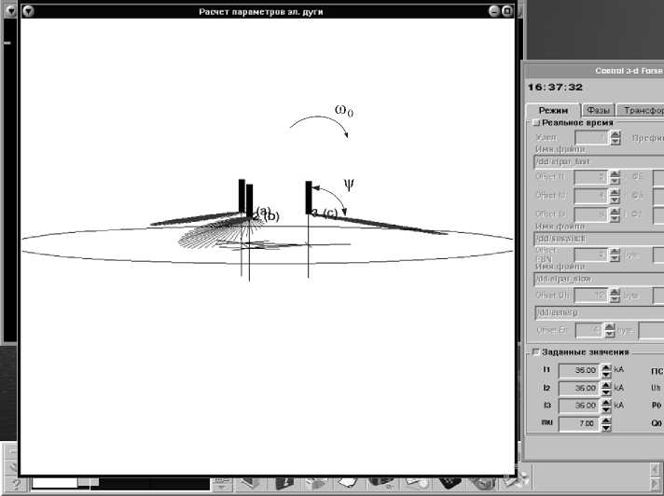
Task: Decrement the Offset I1 spinner
Action: [615, 181]
